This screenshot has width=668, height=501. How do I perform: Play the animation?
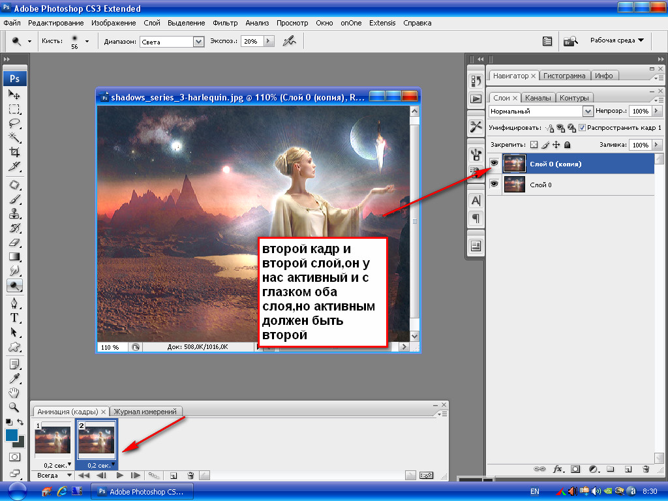tap(120, 476)
